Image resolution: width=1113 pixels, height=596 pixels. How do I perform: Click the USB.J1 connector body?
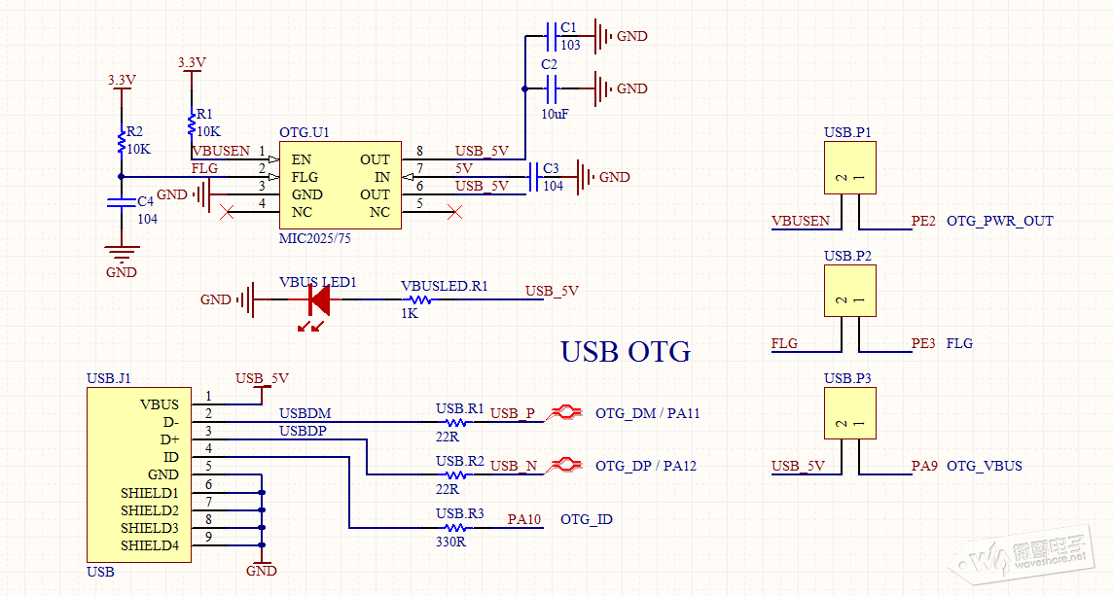(139, 474)
